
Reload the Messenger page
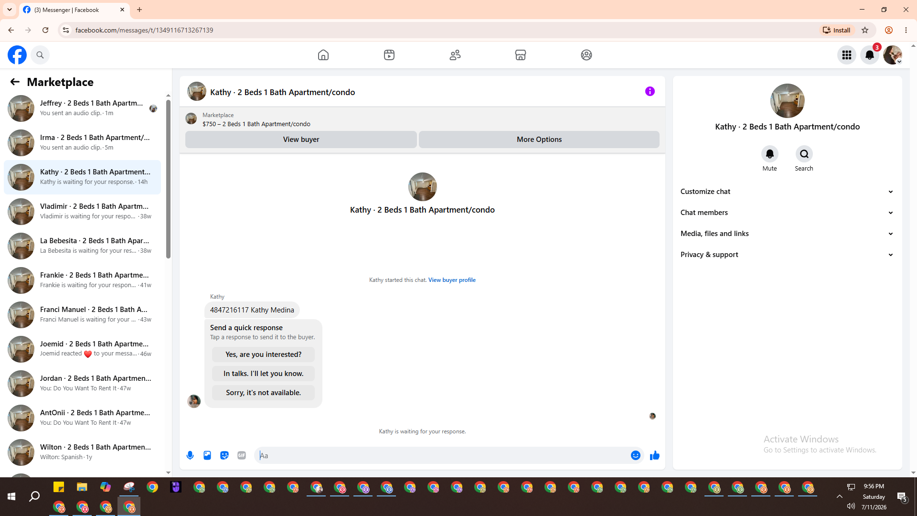pos(45,30)
